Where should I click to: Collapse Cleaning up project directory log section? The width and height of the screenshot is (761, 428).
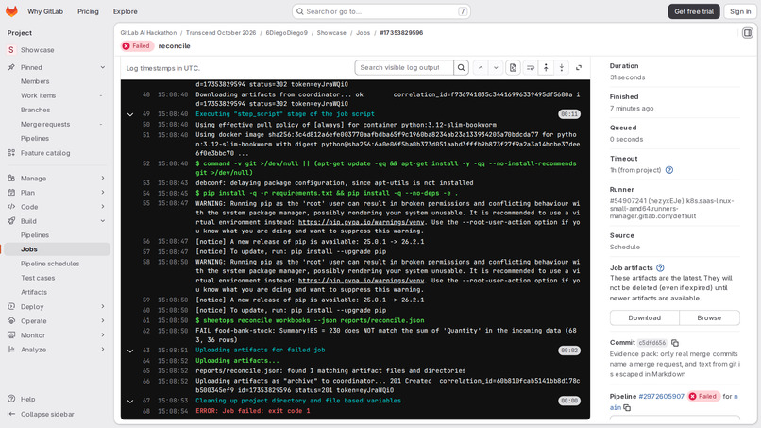130,402
